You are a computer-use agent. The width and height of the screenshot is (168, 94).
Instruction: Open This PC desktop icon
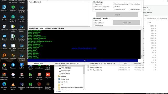click(x=4, y=18)
